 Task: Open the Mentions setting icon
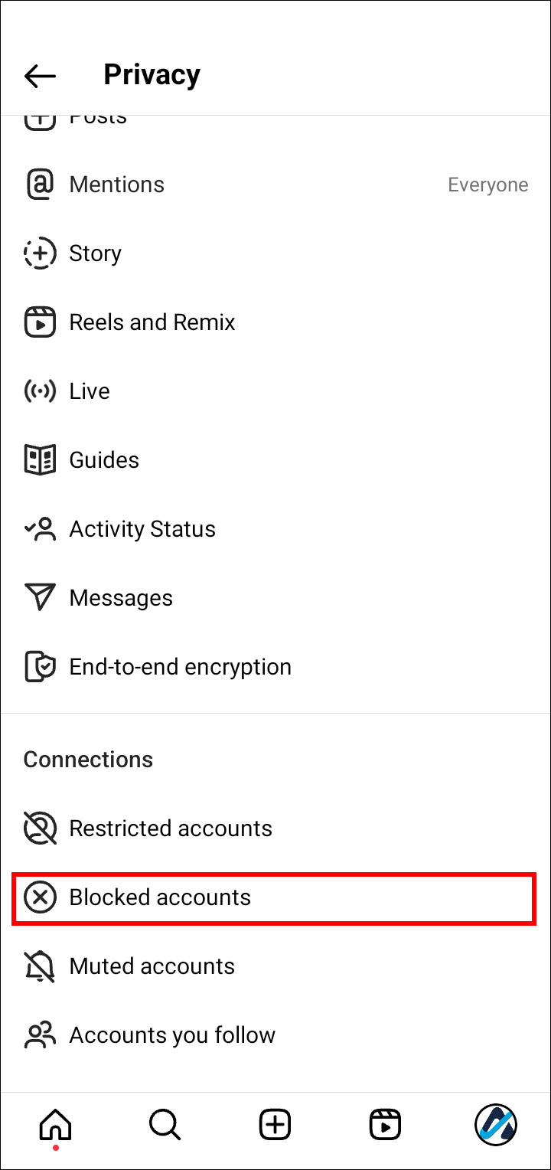pos(40,185)
